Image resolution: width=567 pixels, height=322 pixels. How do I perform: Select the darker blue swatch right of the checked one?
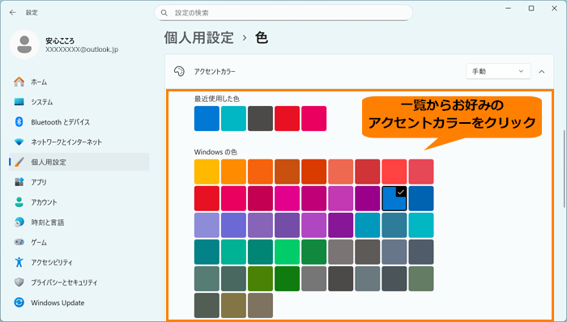(x=421, y=198)
